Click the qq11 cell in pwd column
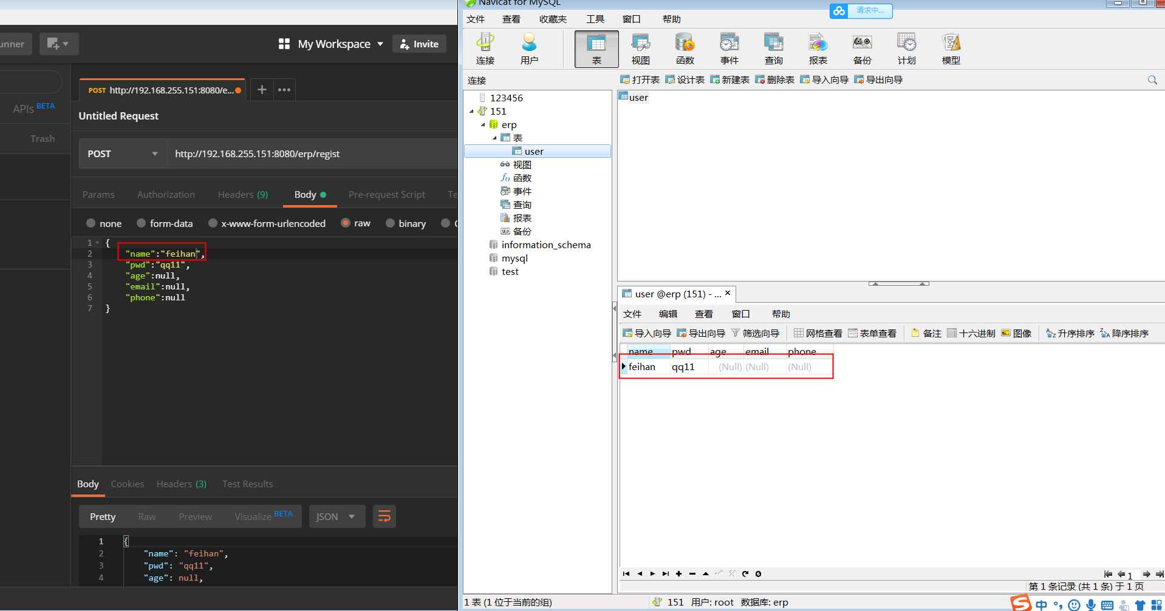 tap(689, 366)
